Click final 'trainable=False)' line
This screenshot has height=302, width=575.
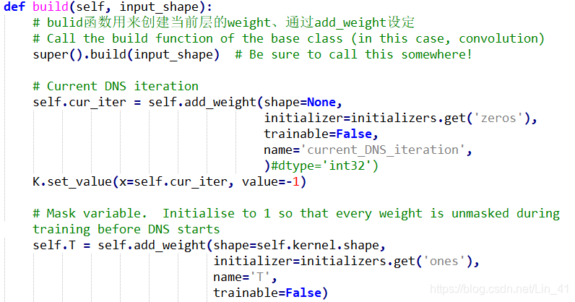[271, 293]
